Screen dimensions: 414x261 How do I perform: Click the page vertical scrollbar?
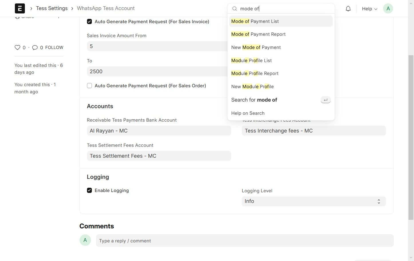click(411, 137)
